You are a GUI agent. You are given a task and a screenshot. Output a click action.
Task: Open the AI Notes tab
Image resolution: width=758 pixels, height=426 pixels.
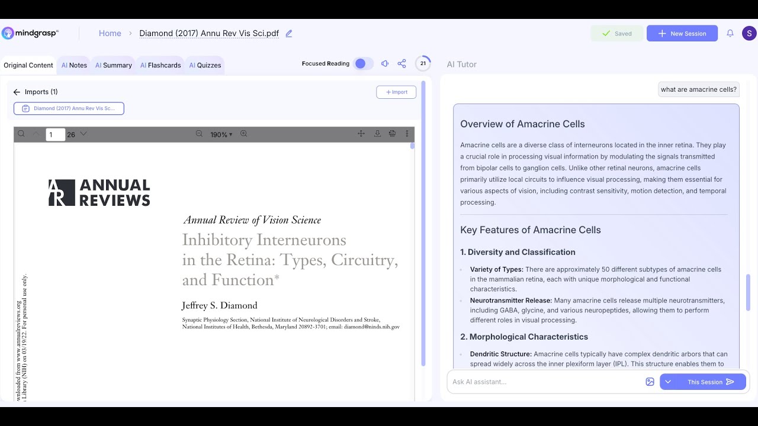point(74,65)
